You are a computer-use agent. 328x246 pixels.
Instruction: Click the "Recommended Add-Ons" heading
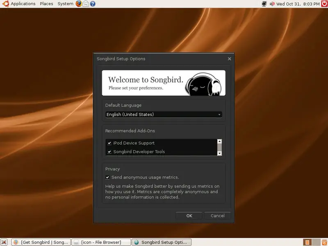130,131
